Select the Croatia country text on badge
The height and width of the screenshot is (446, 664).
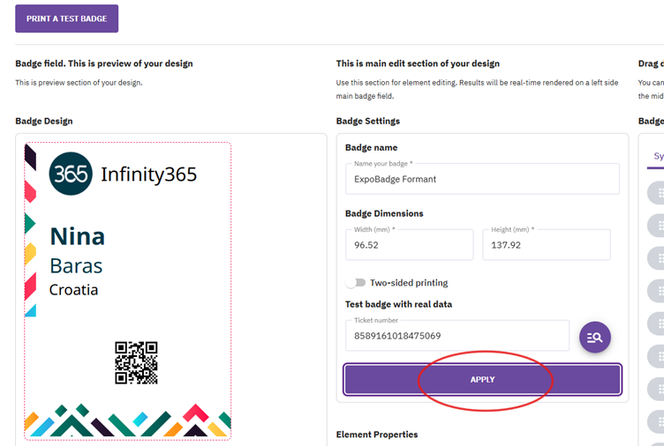[x=73, y=289]
